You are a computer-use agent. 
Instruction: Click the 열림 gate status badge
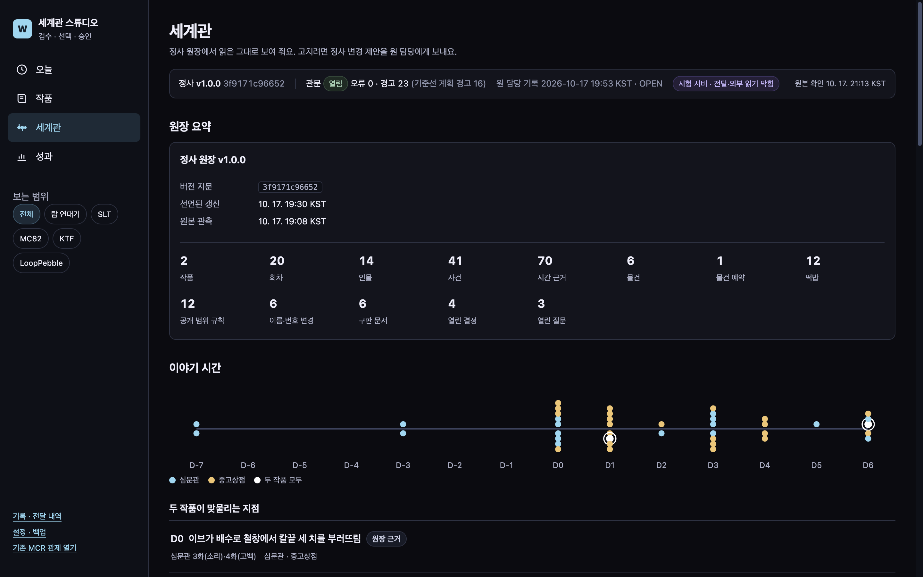coord(335,84)
